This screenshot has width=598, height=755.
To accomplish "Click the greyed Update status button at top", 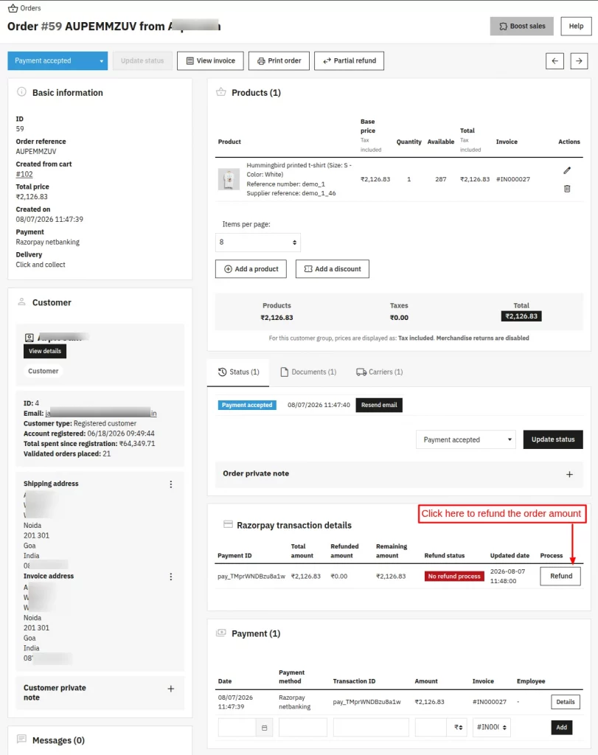I will pos(142,60).
